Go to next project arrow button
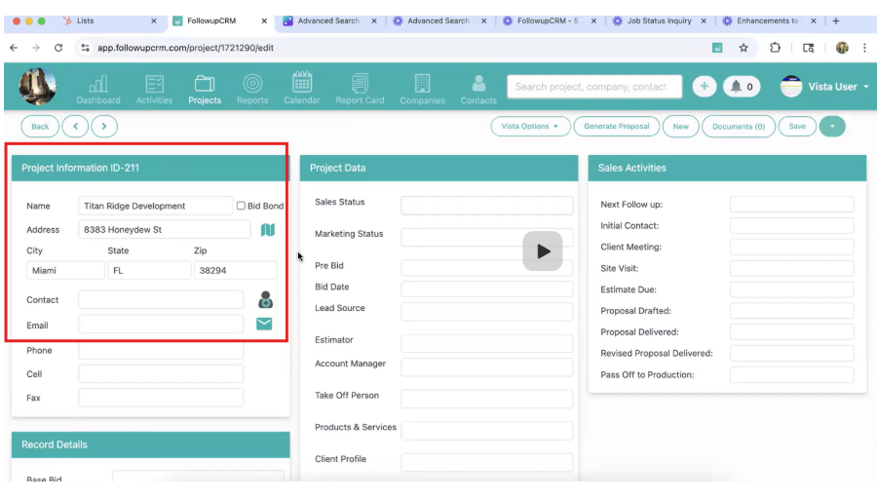Viewport: 877px width, 501px height. (104, 127)
